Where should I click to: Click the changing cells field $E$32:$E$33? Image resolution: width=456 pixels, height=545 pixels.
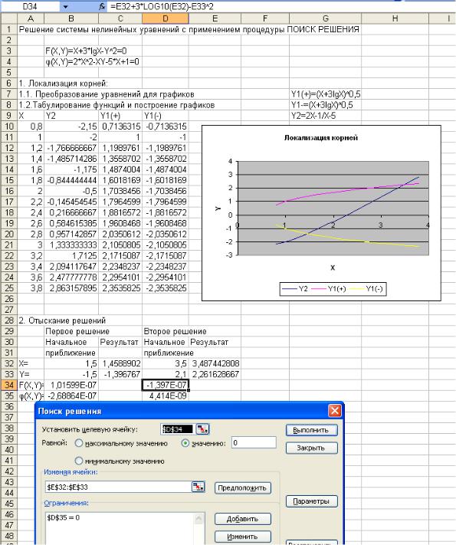click(x=118, y=487)
